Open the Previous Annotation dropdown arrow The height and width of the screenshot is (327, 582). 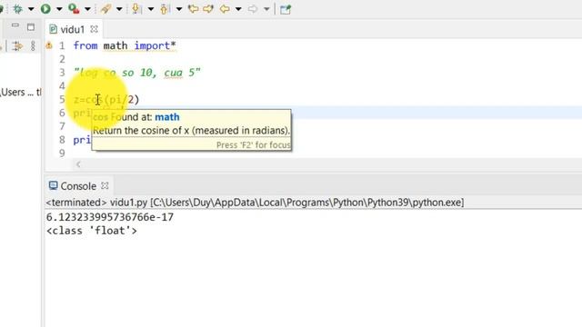click(x=179, y=9)
